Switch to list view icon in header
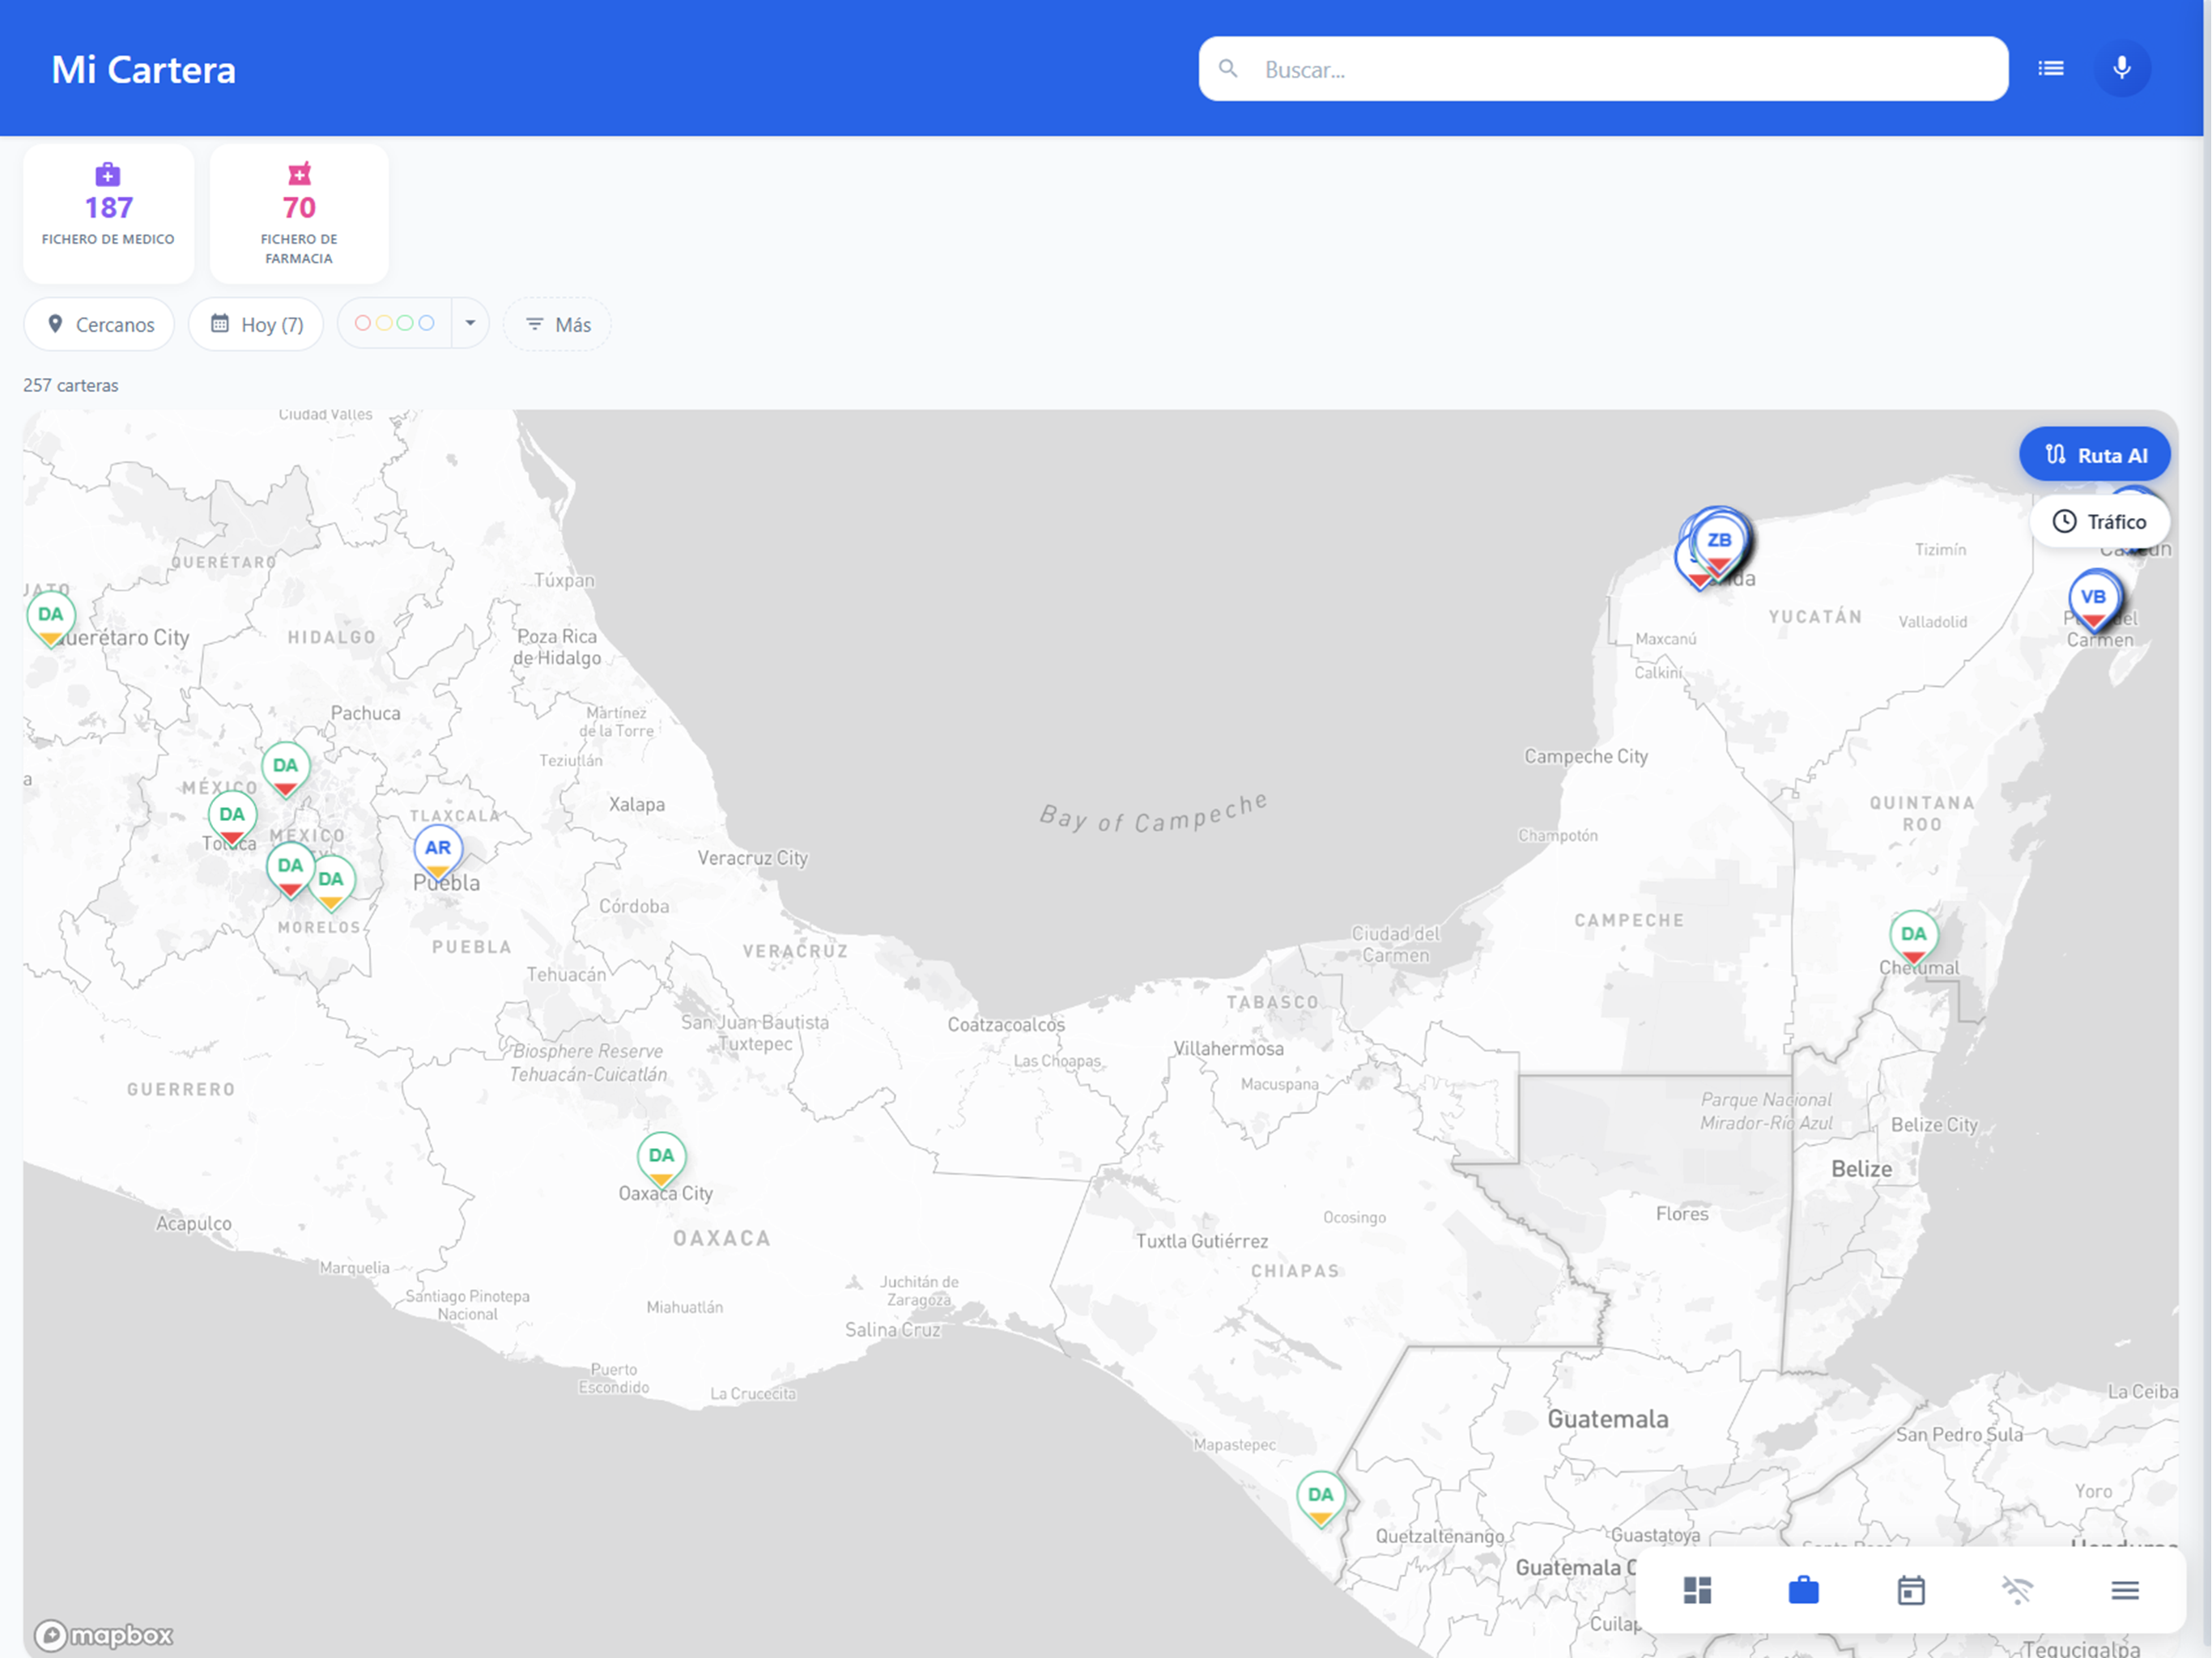Image resolution: width=2212 pixels, height=1658 pixels. pos(2050,69)
